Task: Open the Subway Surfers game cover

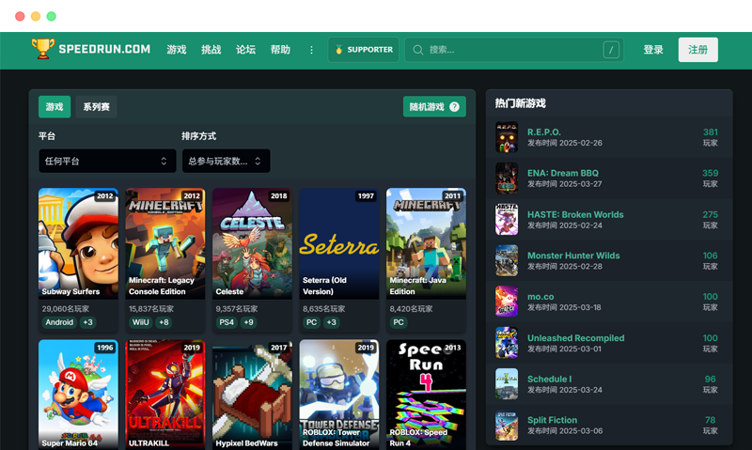Action: point(78,243)
